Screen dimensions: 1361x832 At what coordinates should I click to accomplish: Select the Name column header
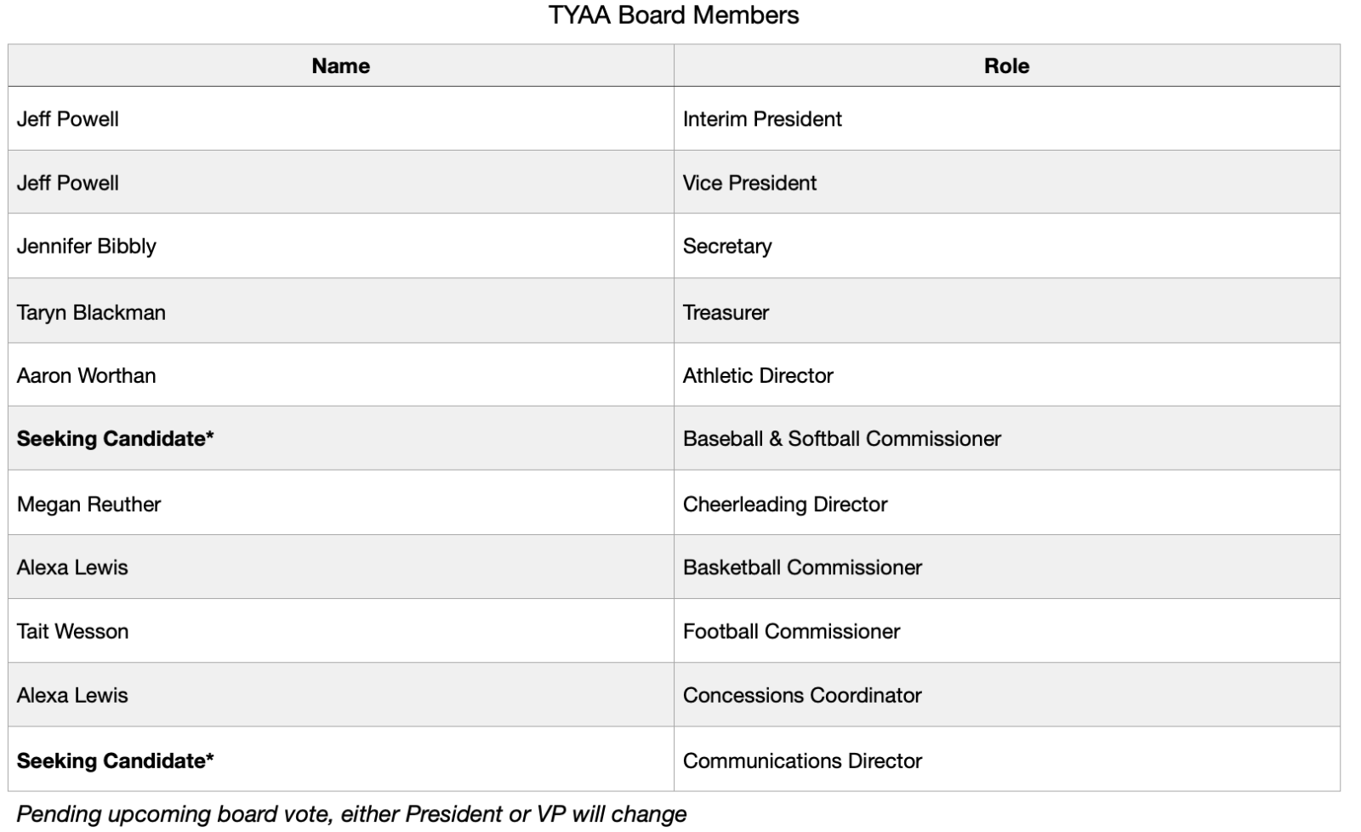[x=340, y=66]
